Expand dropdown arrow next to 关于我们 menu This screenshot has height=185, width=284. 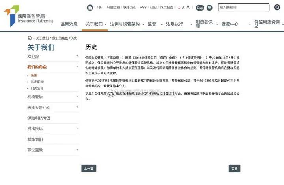[106, 24]
